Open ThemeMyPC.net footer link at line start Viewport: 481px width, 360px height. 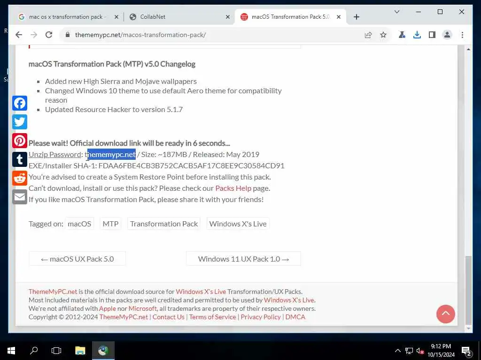(x=53, y=292)
